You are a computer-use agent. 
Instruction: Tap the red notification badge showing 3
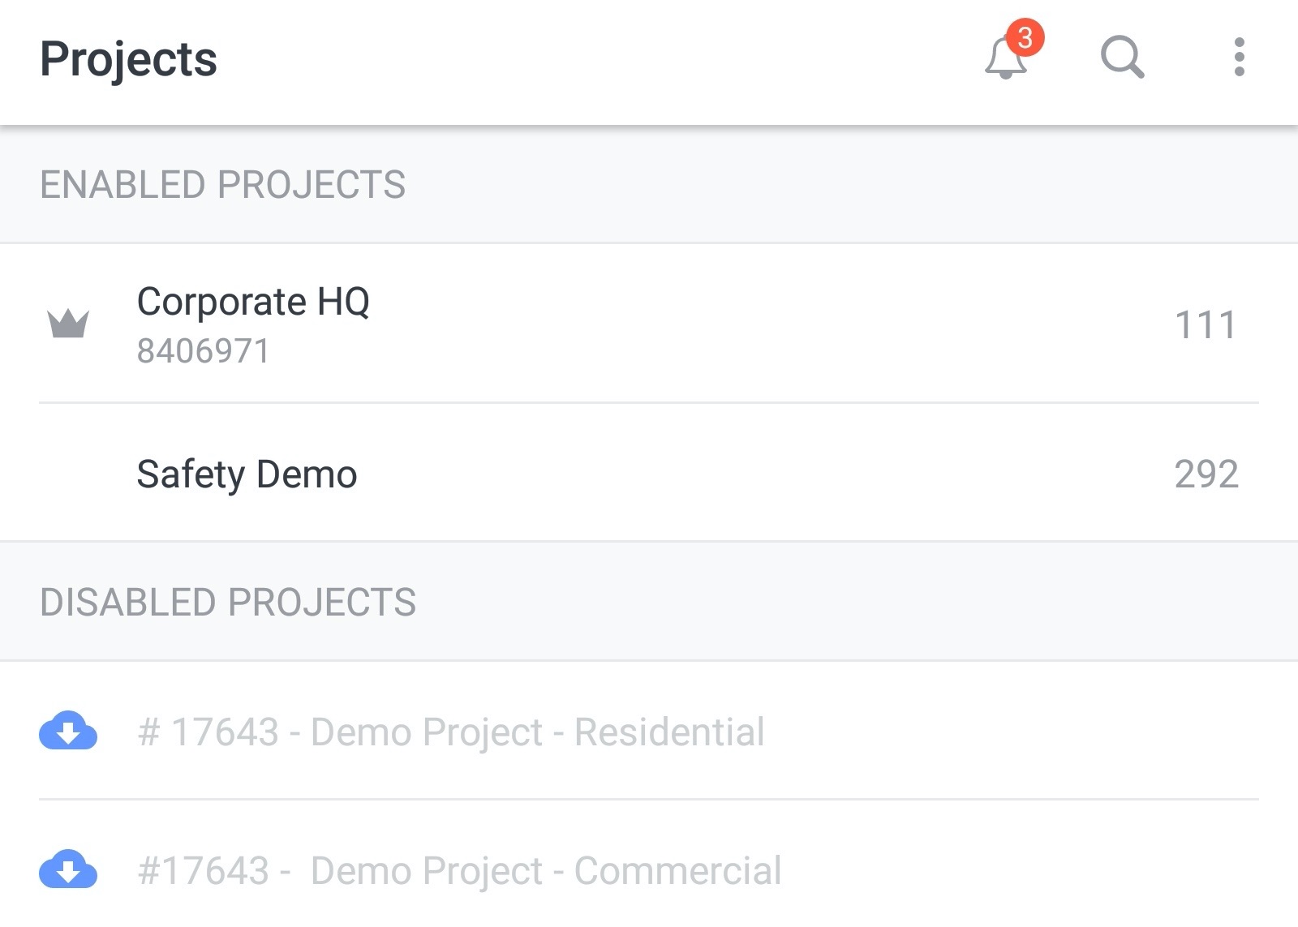click(x=1025, y=37)
